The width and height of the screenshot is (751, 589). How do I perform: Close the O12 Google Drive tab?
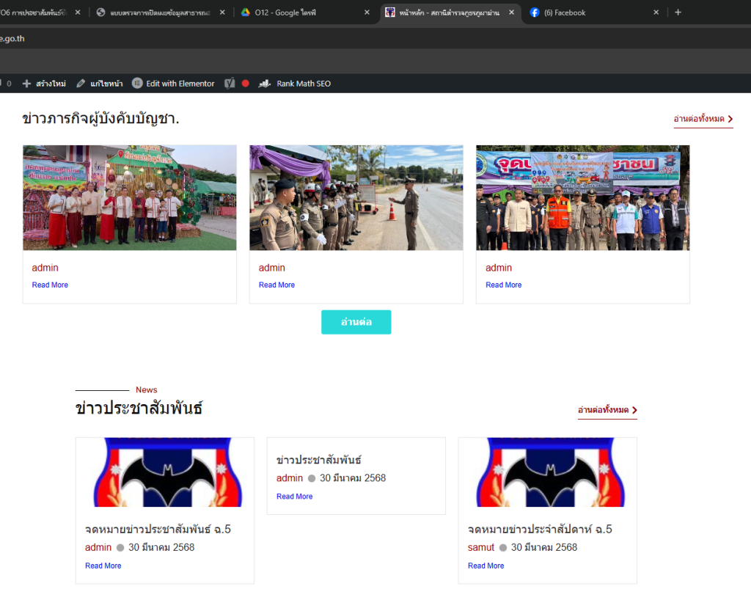(x=367, y=12)
